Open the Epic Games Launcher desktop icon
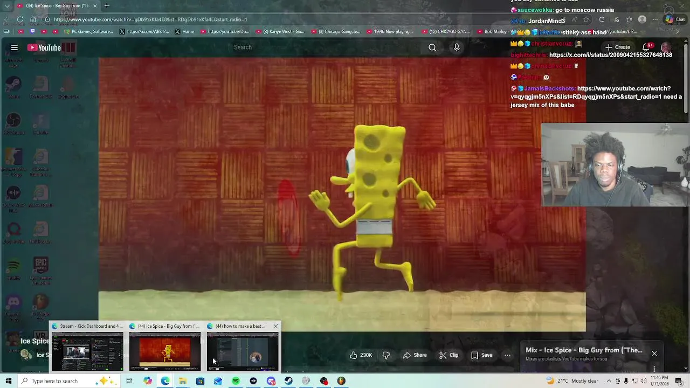Screen dimensions: 690x388 coord(41,271)
